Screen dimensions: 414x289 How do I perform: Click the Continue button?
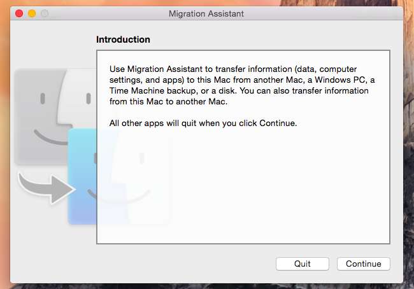364,264
